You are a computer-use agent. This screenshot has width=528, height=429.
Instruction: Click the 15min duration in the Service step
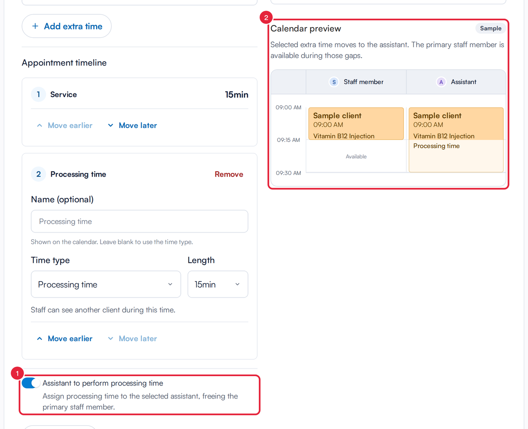(x=237, y=95)
